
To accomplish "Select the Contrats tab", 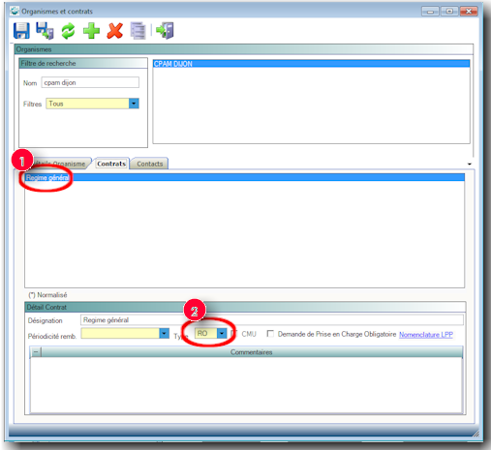I will coord(111,164).
